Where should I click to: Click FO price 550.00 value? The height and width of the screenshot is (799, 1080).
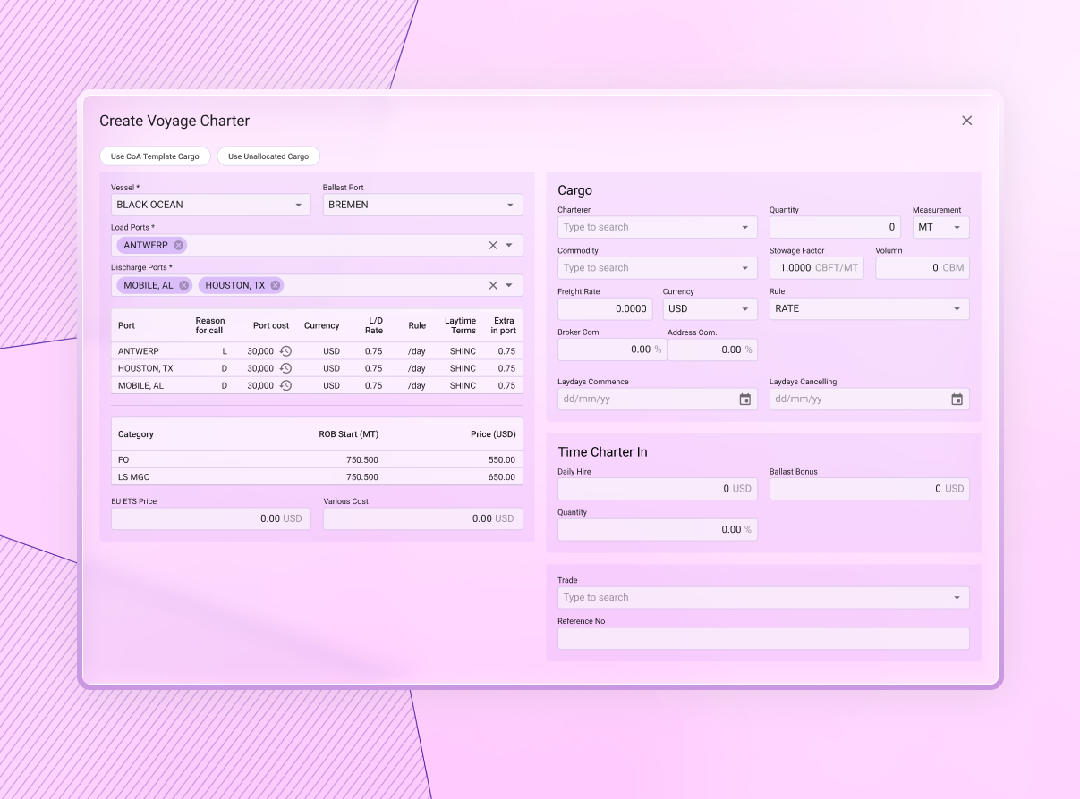(x=502, y=459)
